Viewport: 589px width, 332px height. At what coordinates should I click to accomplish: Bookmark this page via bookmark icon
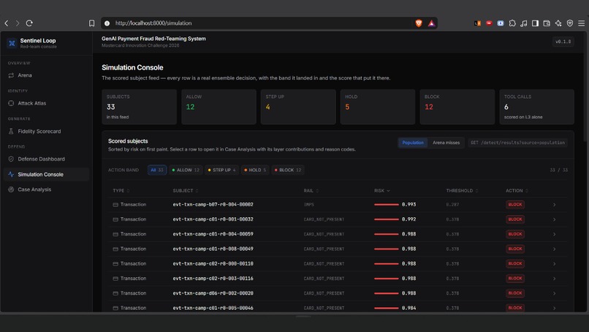[91, 23]
